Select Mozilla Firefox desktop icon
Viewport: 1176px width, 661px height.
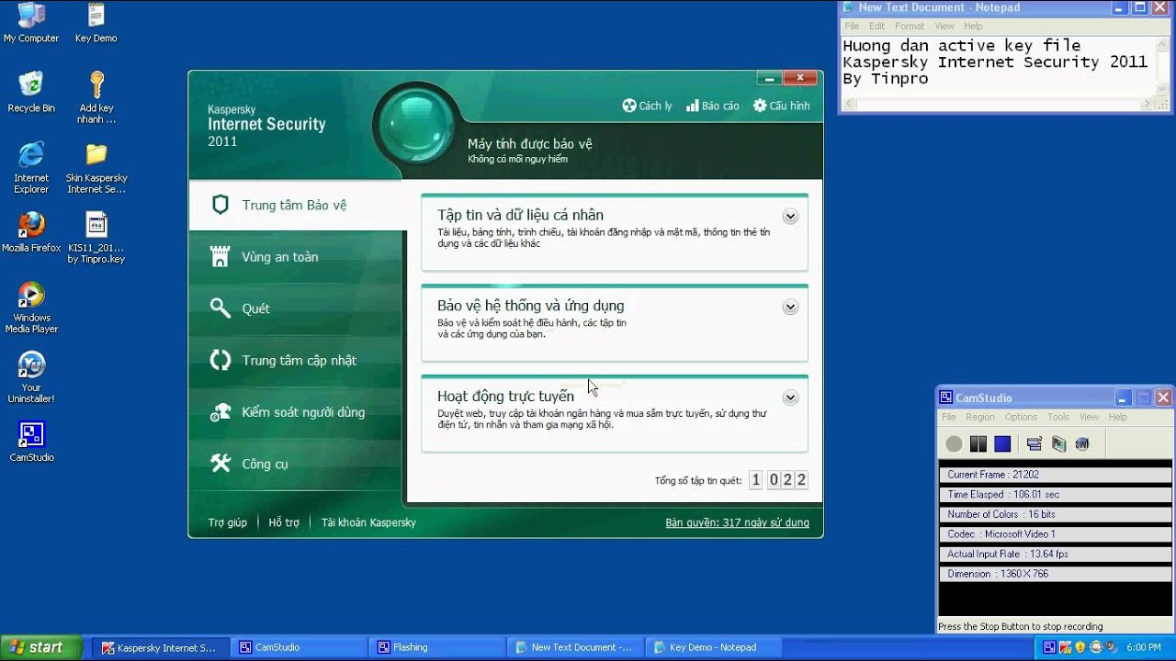click(x=31, y=232)
